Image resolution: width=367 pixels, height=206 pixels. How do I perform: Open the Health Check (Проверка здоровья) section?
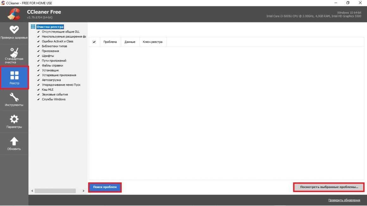pyautogui.click(x=14, y=32)
